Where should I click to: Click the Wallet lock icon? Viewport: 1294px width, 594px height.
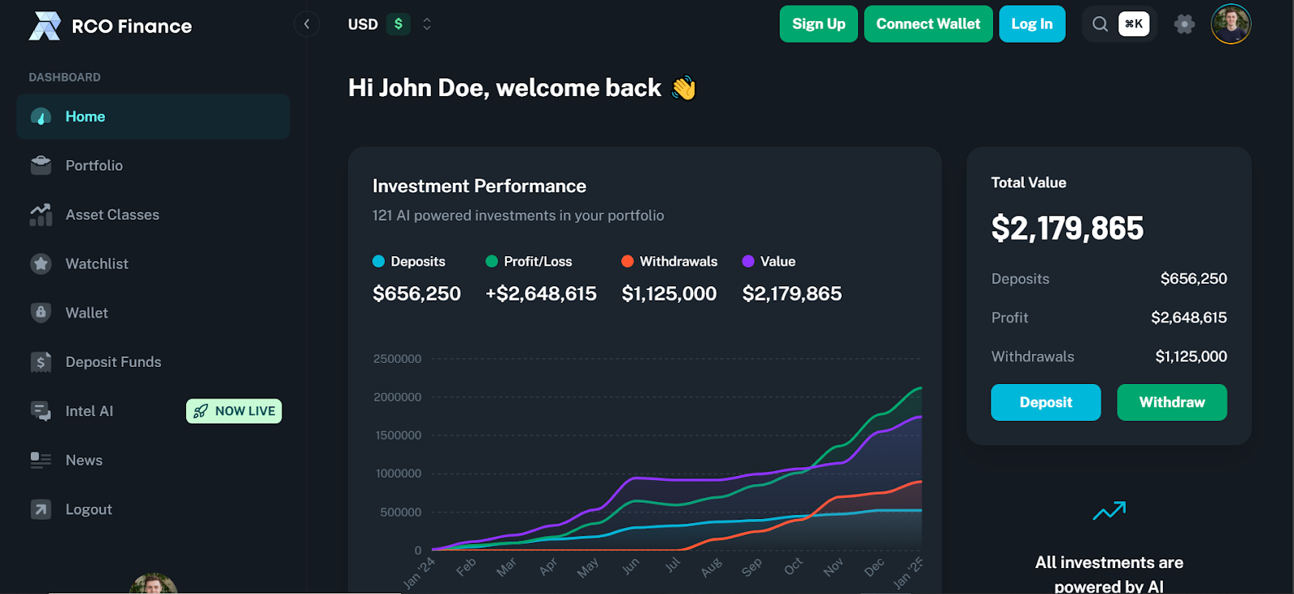point(40,313)
